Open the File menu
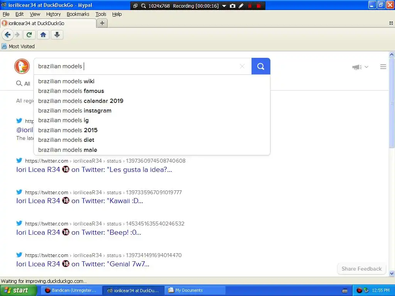Screen dimensions: 395x296 tap(6, 14)
